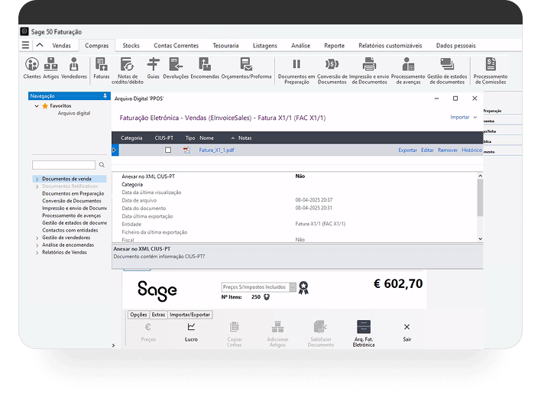The image size is (541, 398).
Task: Unpin the Navegação panel
Action: tap(105, 96)
